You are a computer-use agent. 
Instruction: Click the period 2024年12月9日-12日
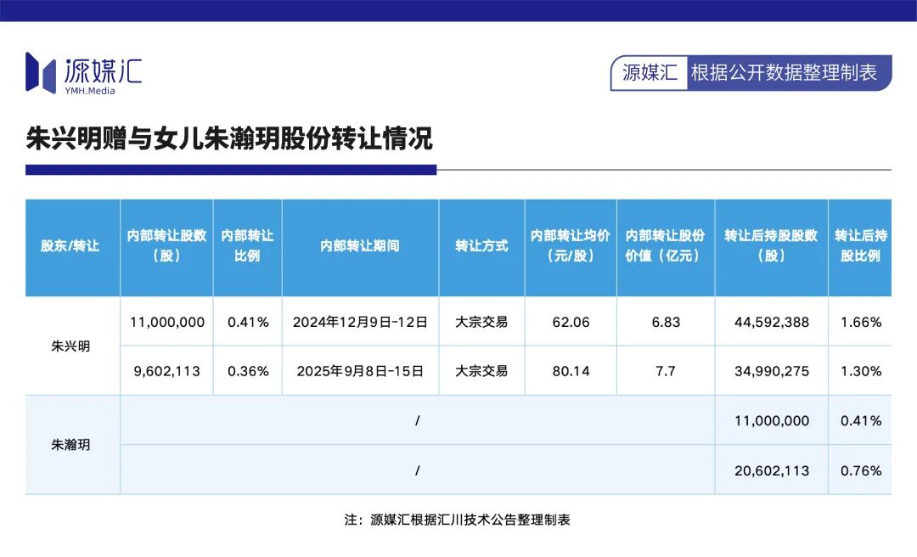tap(360, 322)
